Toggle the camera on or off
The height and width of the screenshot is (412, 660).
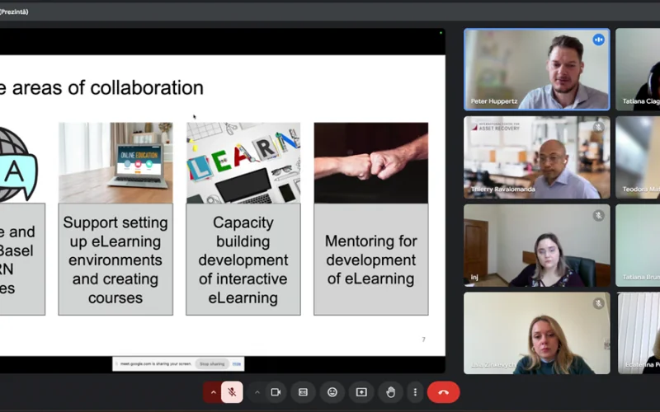[276, 392]
